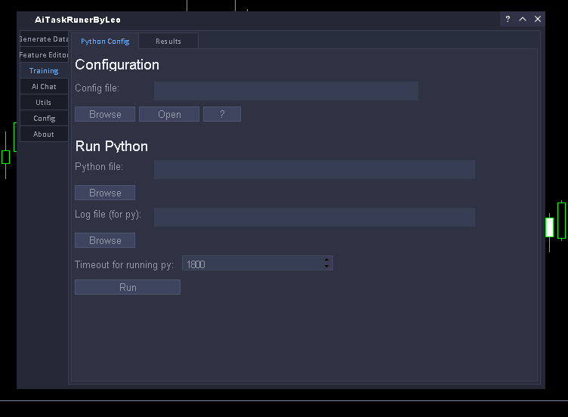Switch to the Feature Editor section

tap(44, 55)
